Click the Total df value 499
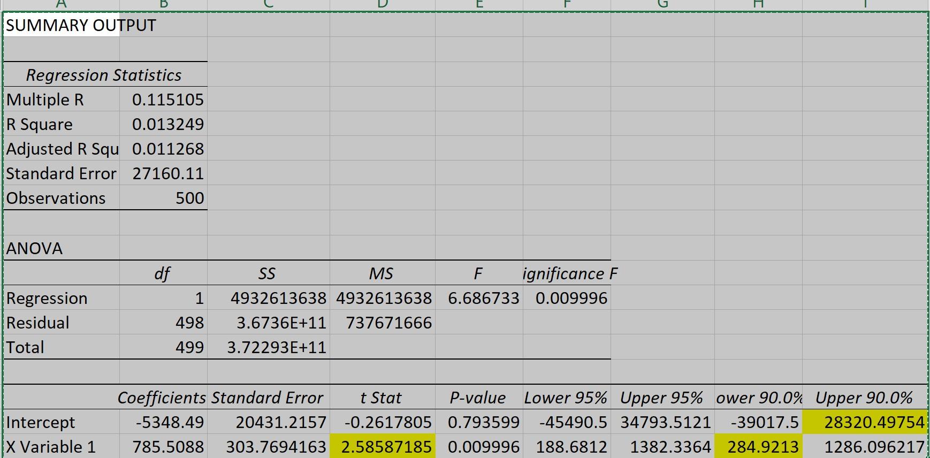 (163, 347)
